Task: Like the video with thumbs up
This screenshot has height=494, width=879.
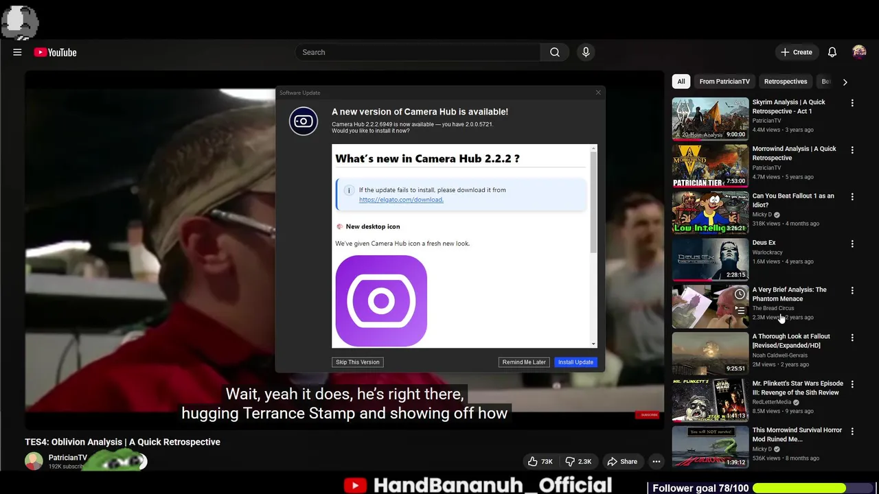Action: [x=540, y=462]
